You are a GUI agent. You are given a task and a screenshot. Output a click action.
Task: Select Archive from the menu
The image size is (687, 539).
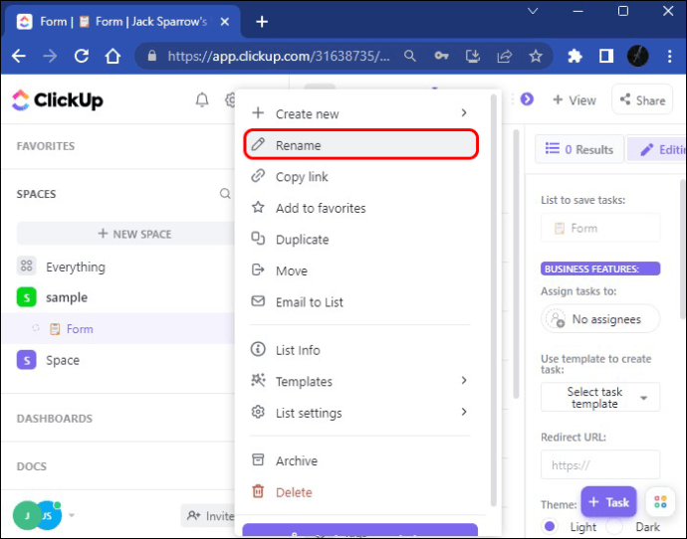tap(360, 460)
